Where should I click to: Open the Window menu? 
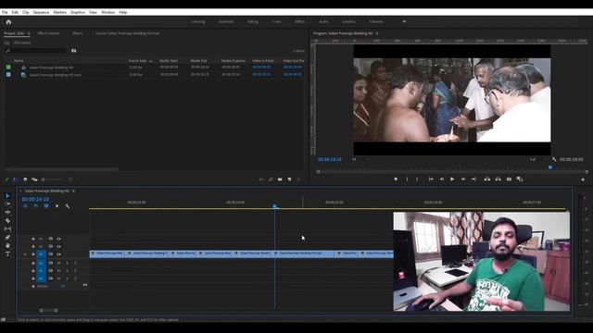[107, 12]
